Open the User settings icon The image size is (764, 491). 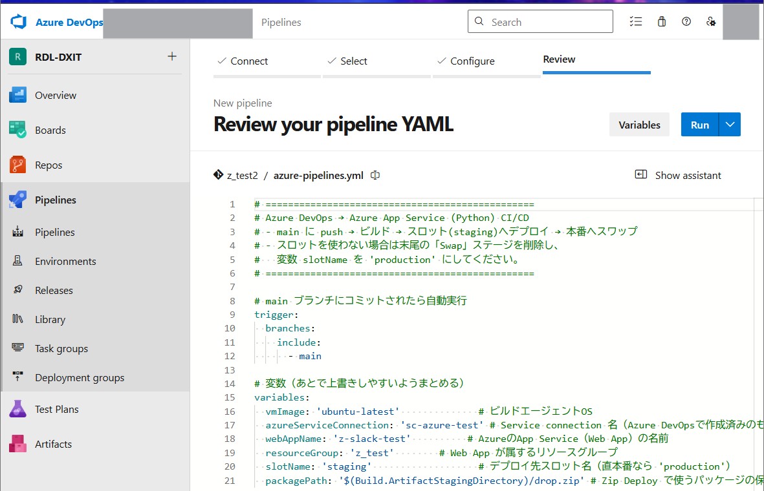[711, 21]
